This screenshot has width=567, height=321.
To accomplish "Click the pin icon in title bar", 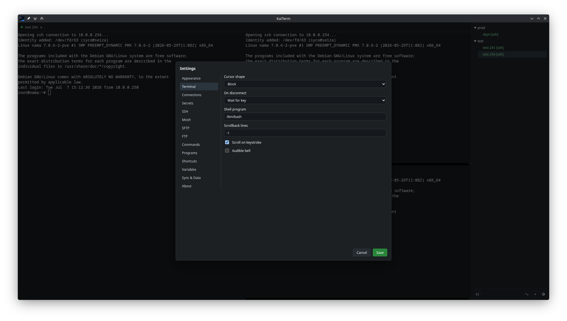I will 28,19.
